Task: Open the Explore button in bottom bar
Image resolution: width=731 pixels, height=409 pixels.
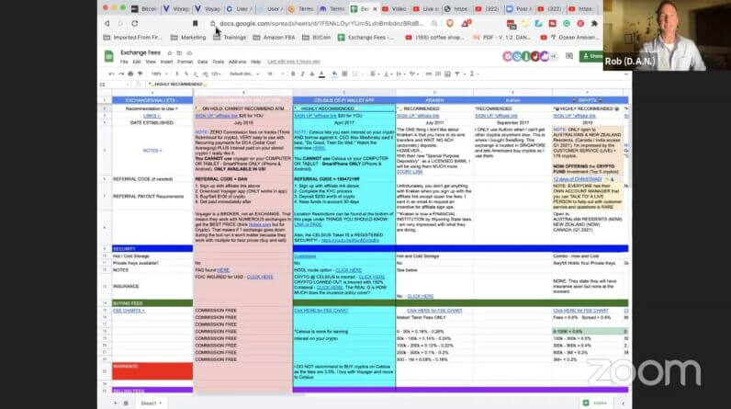Action: (x=595, y=403)
